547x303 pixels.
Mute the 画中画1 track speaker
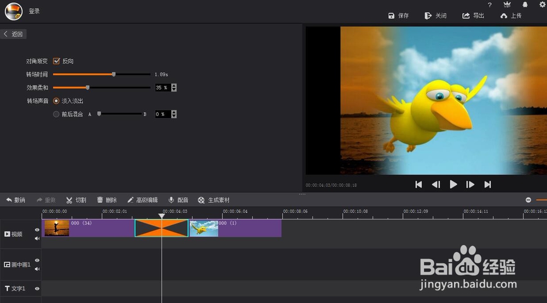[x=37, y=269]
